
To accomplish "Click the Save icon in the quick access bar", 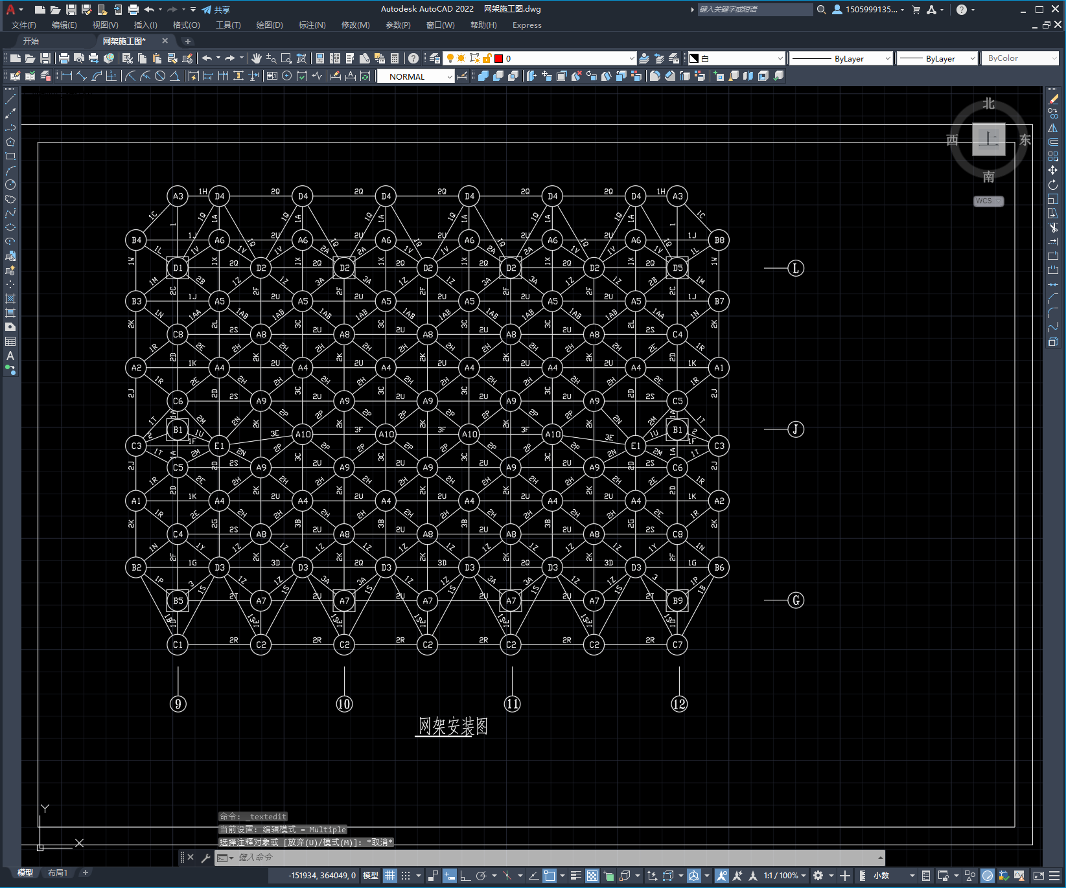I will pos(71,10).
